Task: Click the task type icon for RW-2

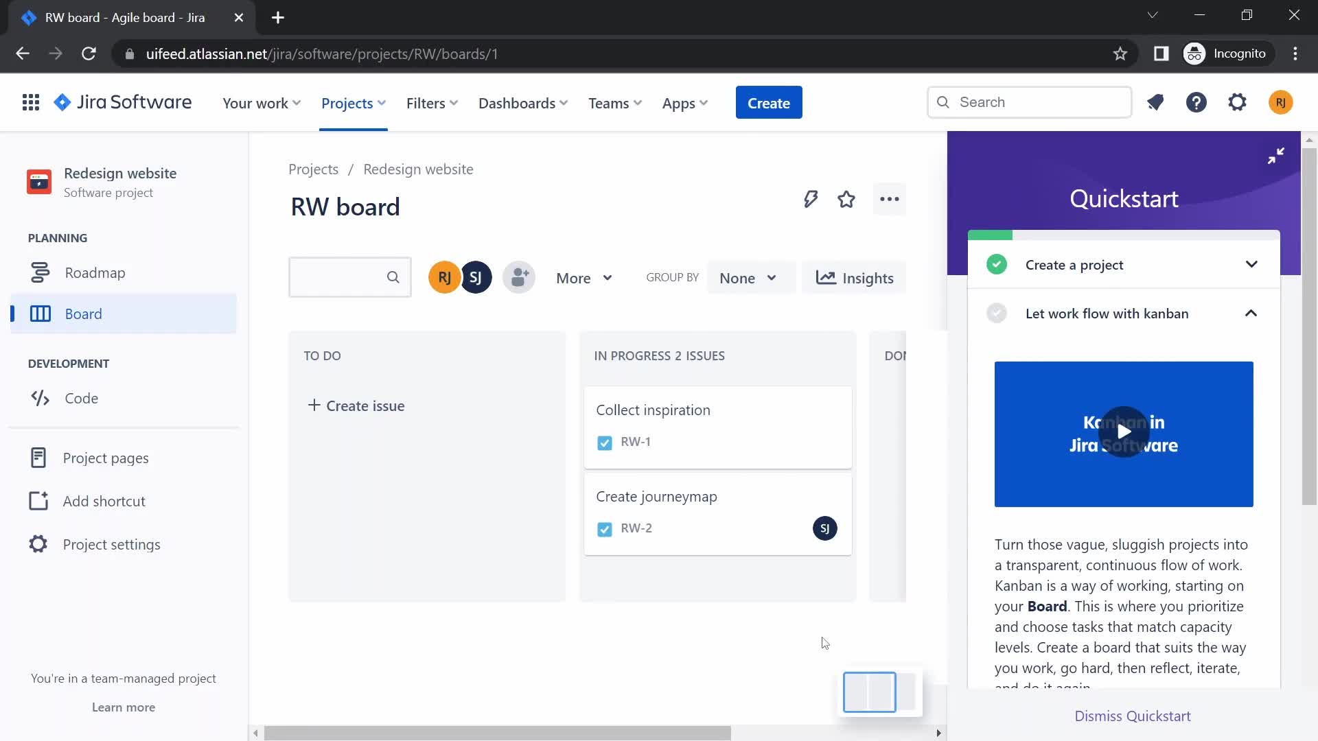Action: (605, 529)
